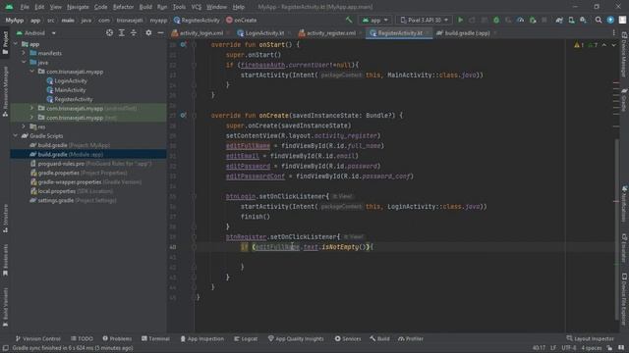Hide the Project panel with minus icon

(160, 32)
